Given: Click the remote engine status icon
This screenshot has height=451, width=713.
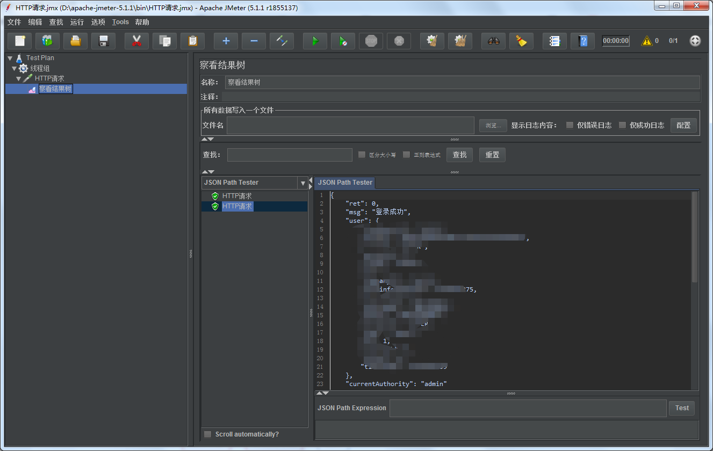Looking at the screenshot, I should point(695,41).
